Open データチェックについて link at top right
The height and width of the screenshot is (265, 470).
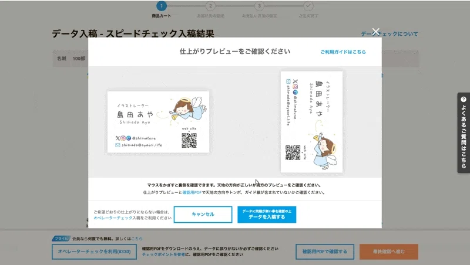coord(389,34)
